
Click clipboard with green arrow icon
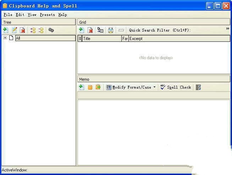click(x=98, y=87)
